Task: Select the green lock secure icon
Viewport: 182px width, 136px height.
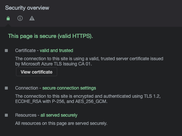Action: tap(8, 19)
